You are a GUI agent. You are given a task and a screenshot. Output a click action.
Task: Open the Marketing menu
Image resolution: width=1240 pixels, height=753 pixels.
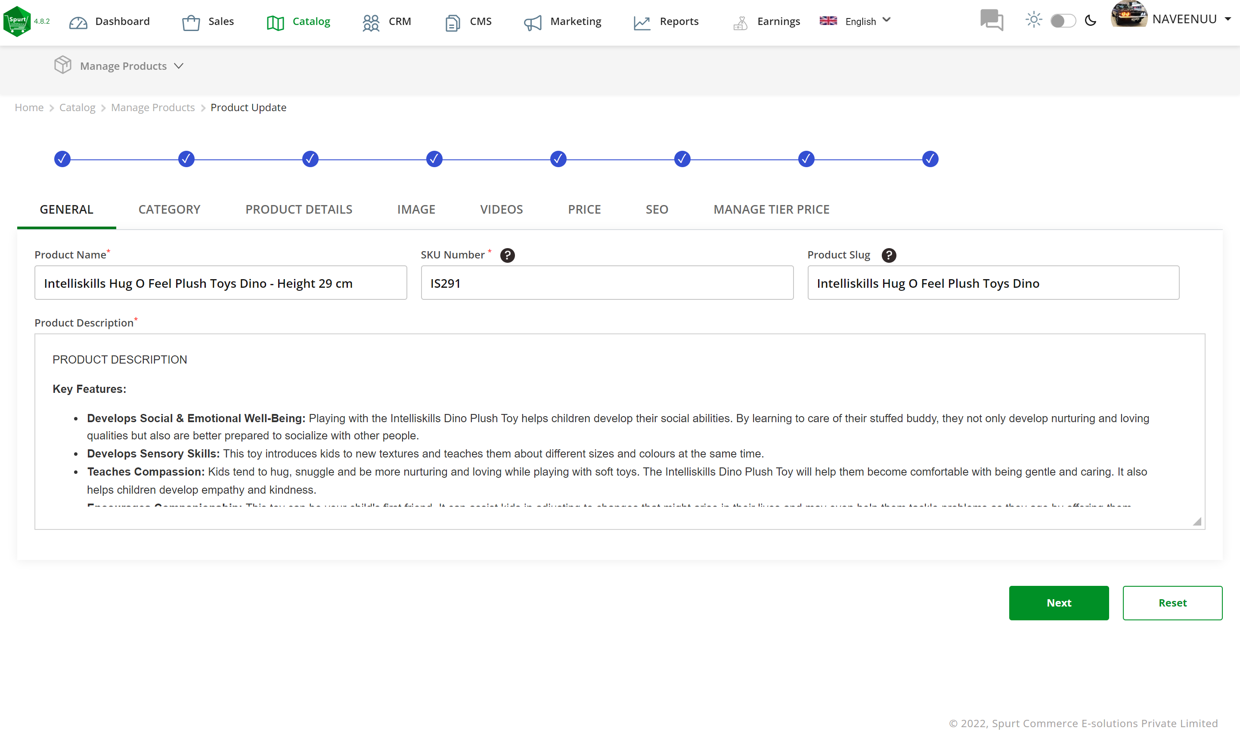coord(576,22)
